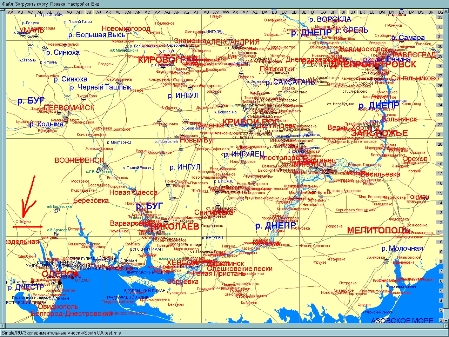
Task: Click row number 33 on the ruler
Action: point(440,17)
